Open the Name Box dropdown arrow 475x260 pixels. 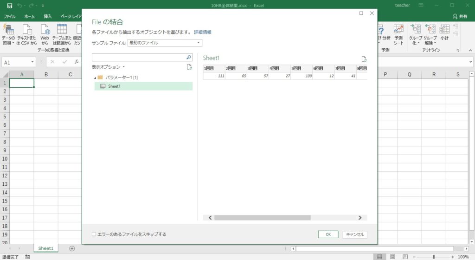(32, 62)
